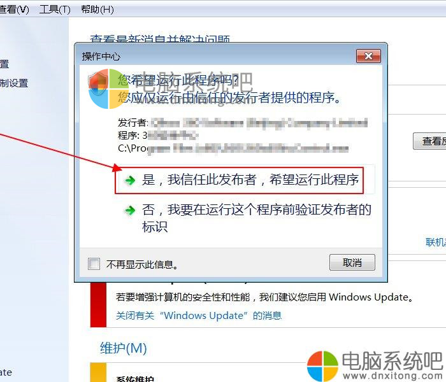Open the 帮助(H) menu

pyautogui.click(x=97, y=10)
